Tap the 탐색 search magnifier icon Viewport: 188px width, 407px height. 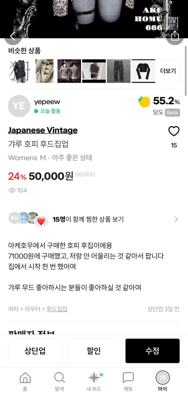[59, 377]
